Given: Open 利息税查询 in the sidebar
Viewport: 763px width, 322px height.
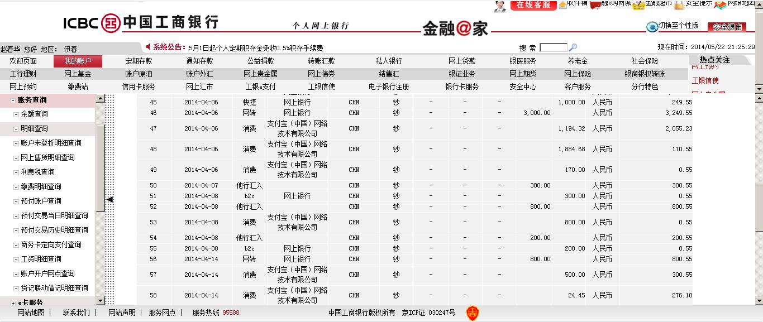Looking at the screenshot, I should [37, 172].
